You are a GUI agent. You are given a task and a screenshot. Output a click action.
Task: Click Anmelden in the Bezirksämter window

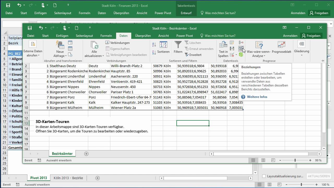tap(290, 36)
